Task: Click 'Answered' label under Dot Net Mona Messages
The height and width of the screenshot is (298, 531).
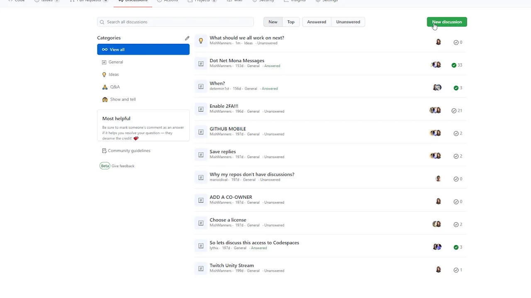Action: (272, 66)
